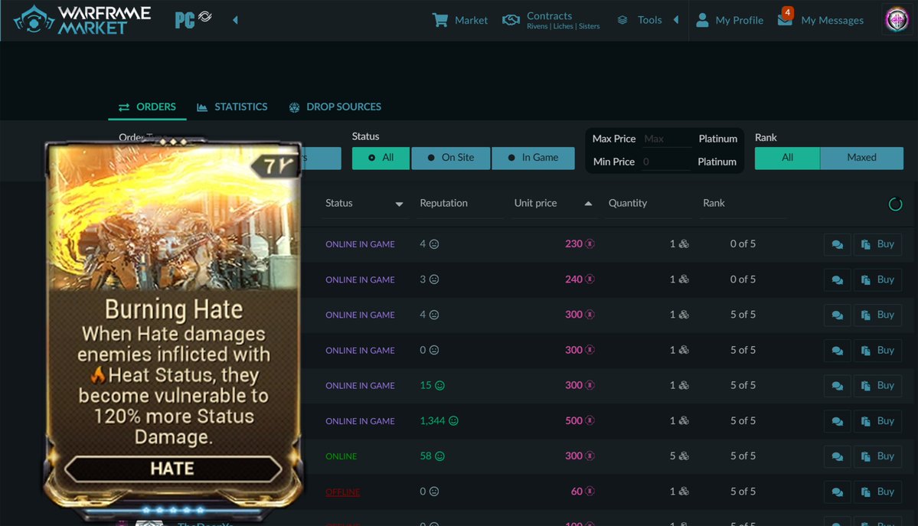Switch to the Statistics tab
The height and width of the screenshot is (526, 918).
[x=232, y=106]
